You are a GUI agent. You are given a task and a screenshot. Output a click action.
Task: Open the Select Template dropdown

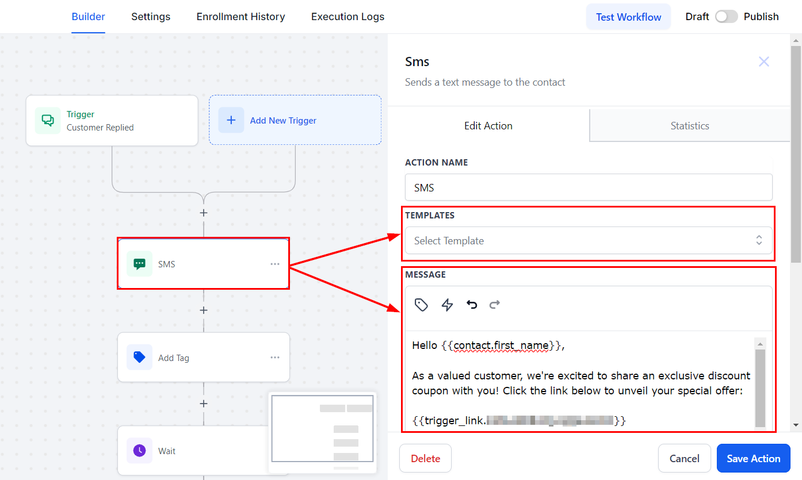[589, 241]
